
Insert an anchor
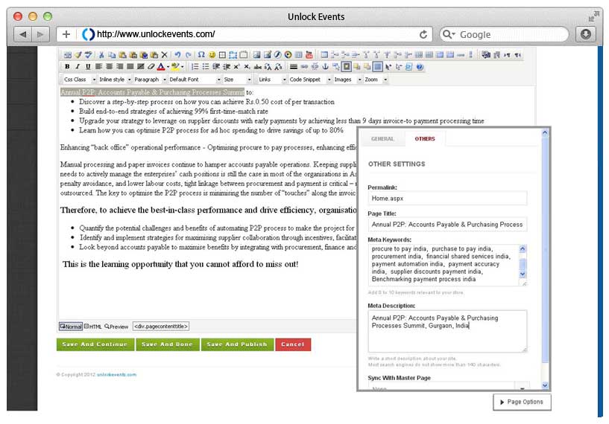click(x=326, y=67)
